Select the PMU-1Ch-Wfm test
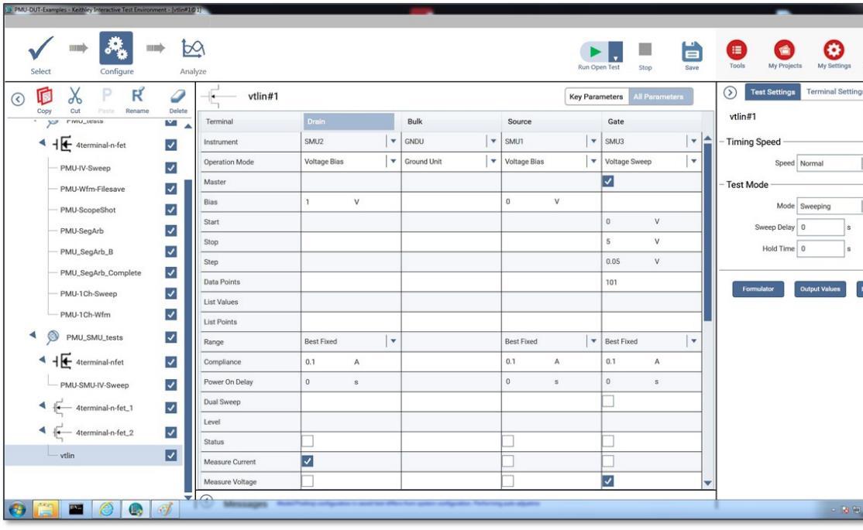Viewport: 863px width, 530px height. tap(85, 314)
